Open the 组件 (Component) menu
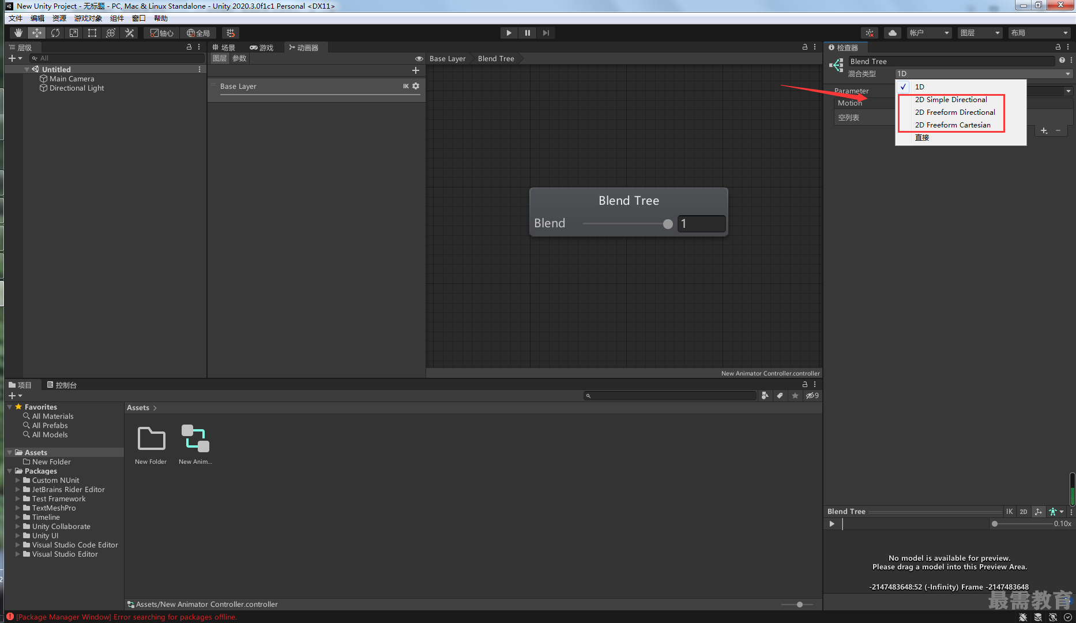The height and width of the screenshot is (623, 1076). [117, 18]
